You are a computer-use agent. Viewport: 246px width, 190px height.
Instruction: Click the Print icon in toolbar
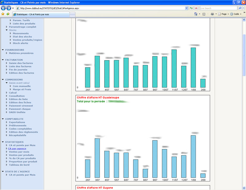[x=212, y=14]
